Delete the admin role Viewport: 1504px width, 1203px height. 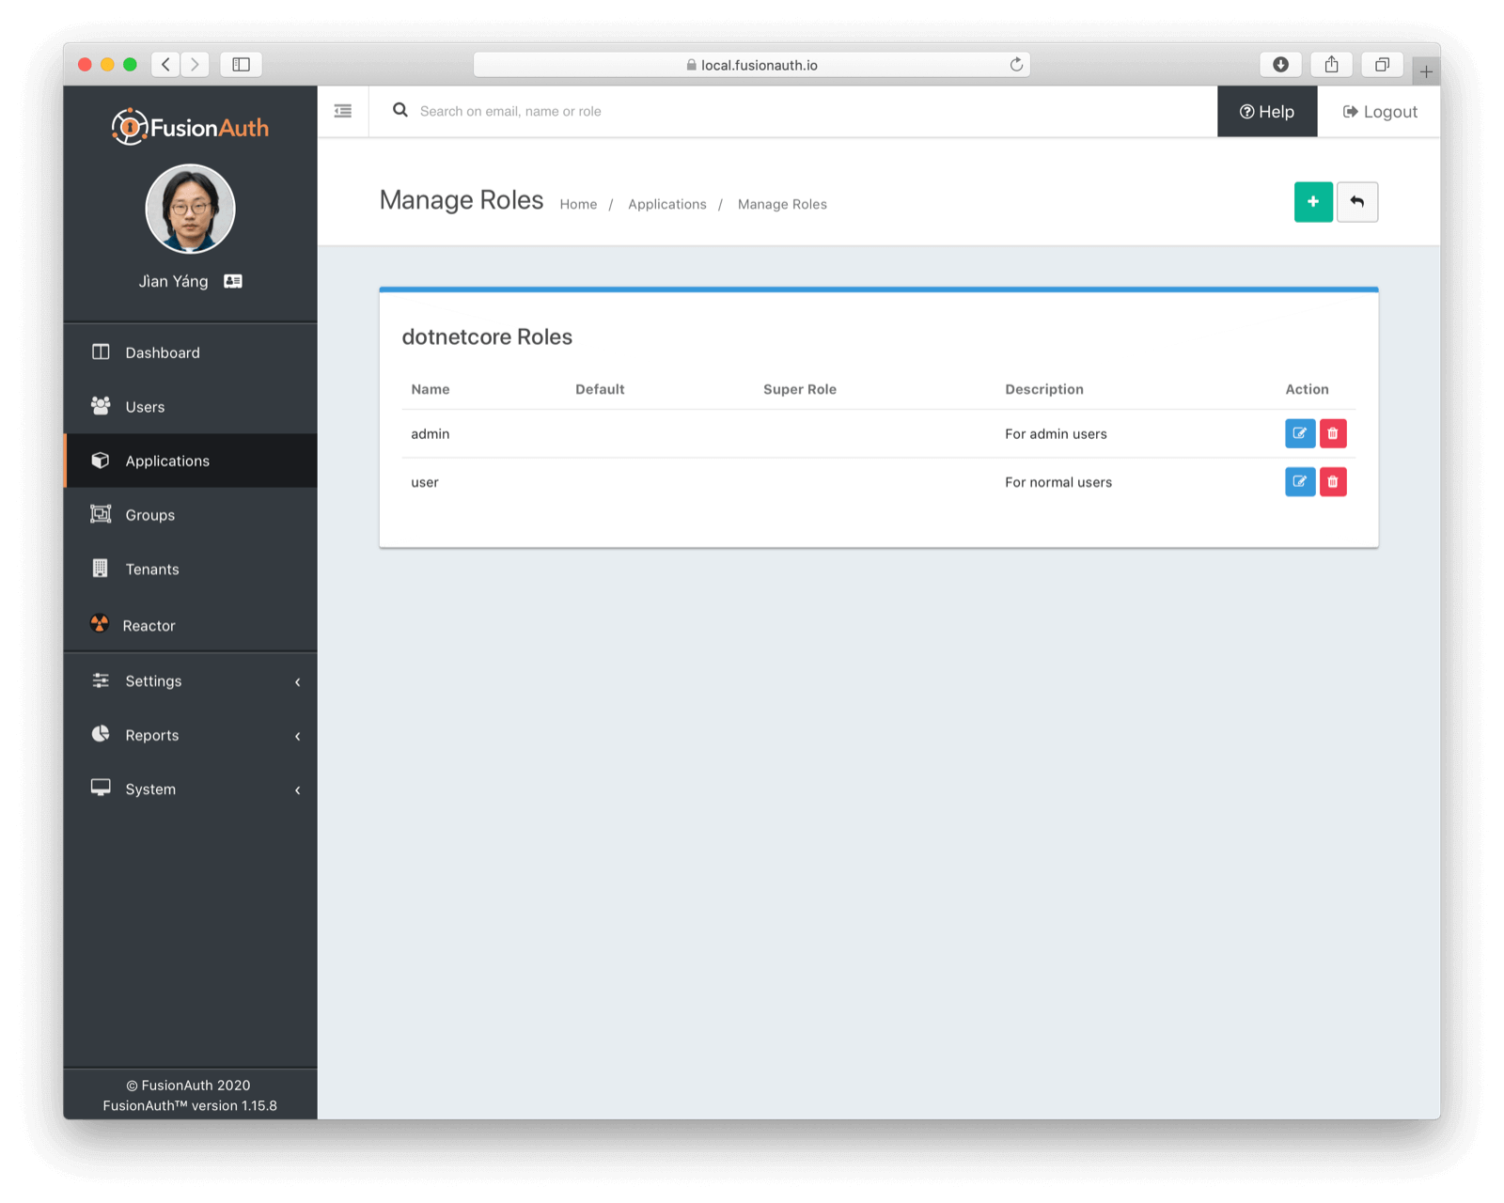pos(1332,433)
